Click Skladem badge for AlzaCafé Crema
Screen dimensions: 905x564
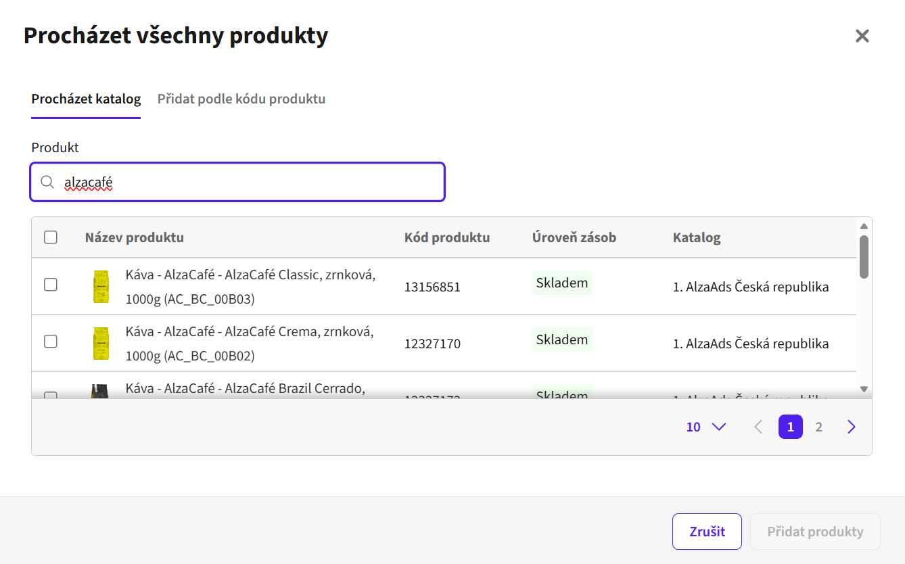point(562,339)
